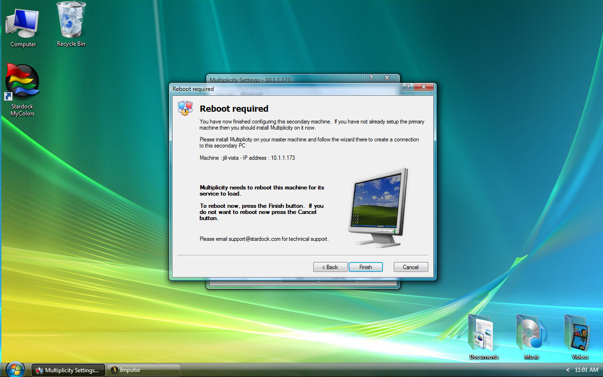Open the Documents folder icon

483,337
